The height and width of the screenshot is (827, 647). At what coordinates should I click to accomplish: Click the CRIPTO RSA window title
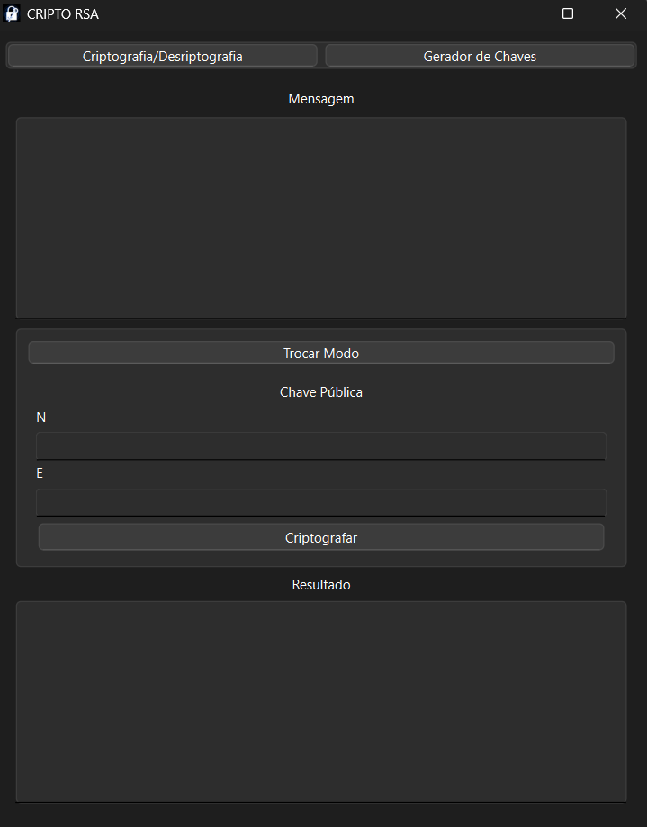pyautogui.click(x=63, y=14)
